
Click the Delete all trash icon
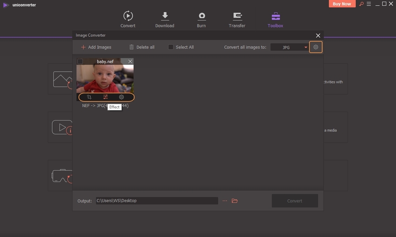[x=131, y=47]
